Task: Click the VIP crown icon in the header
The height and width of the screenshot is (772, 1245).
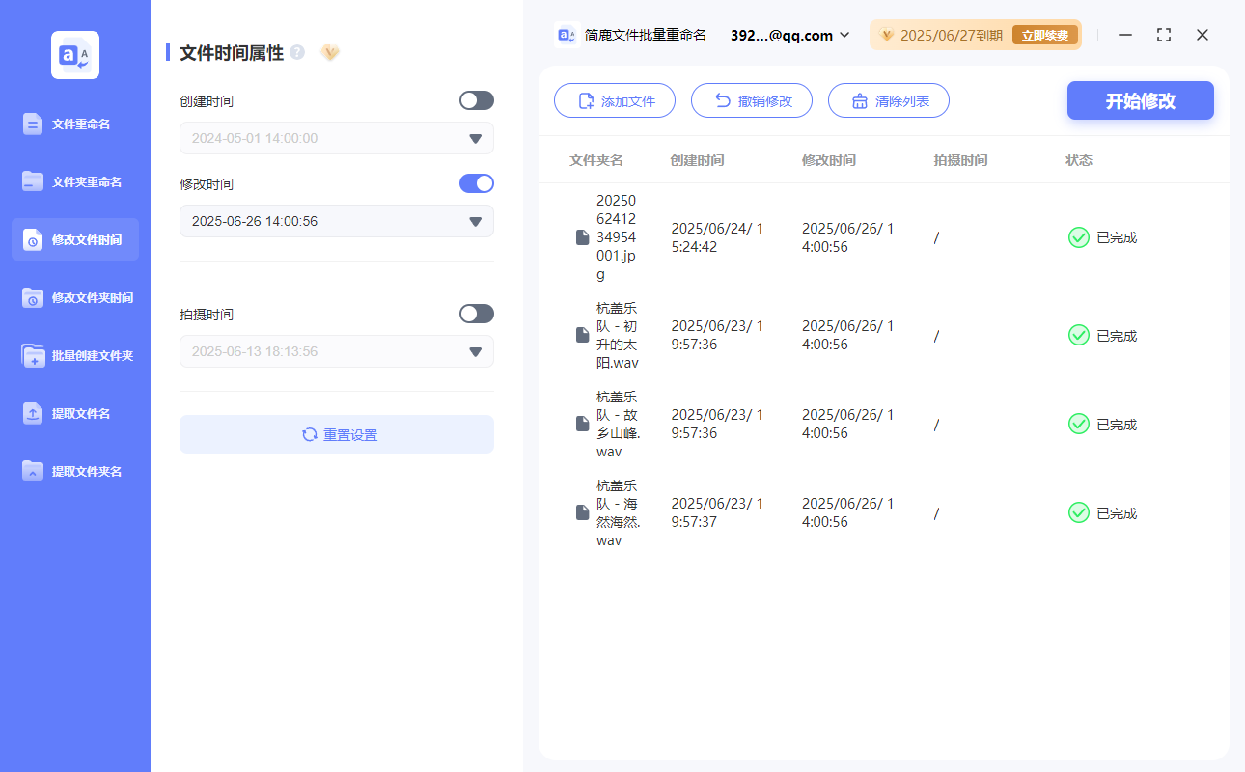Action: (330, 53)
